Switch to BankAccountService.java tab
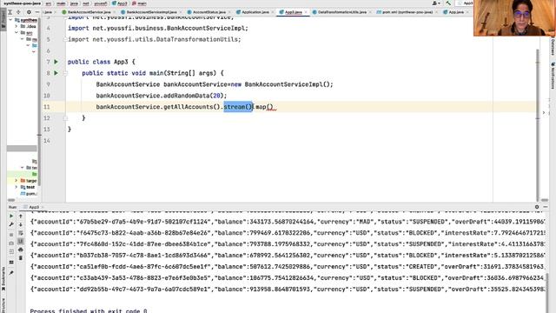Image resolution: width=556 pixels, height=313 pixels. click(x=89, y=12)
